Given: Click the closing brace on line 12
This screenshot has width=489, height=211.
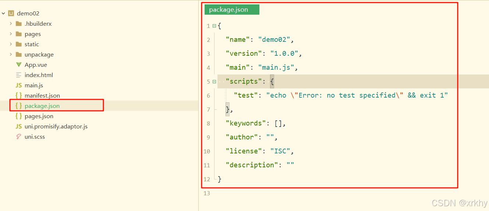Looking at the screenshot, I should [220, 179].
